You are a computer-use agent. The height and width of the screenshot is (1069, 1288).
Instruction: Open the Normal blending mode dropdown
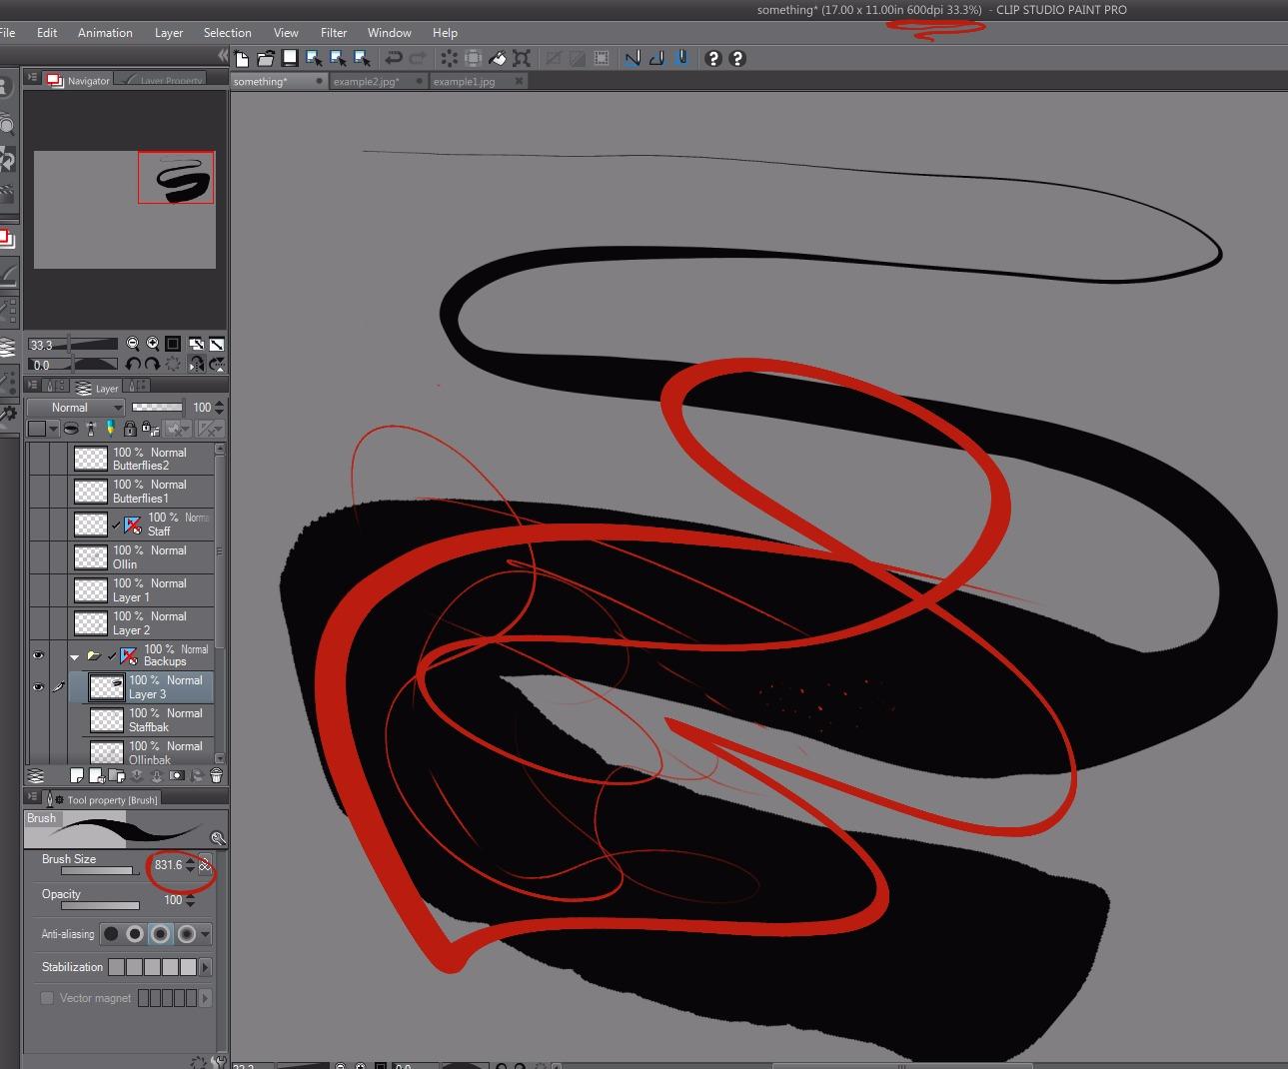[x=76, y=408]
